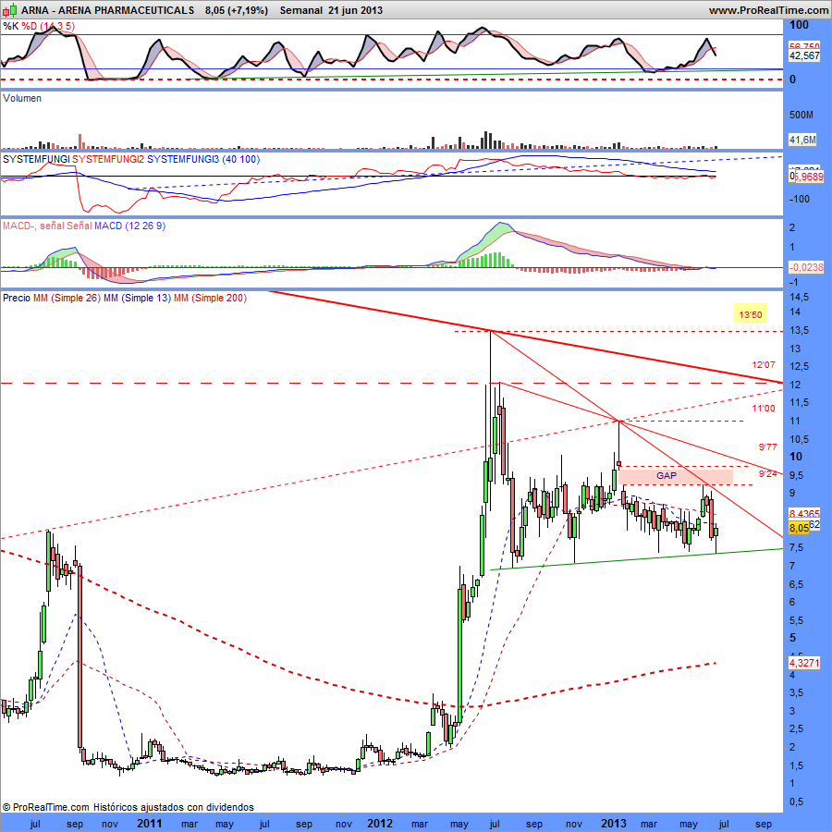
Task: Click the SYSTEMFUNGI2 indicator label
Action: [x=108, y=159]
